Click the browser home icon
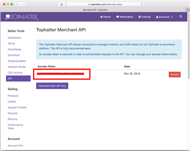This screenshot has height=151, width=190. 62,4
